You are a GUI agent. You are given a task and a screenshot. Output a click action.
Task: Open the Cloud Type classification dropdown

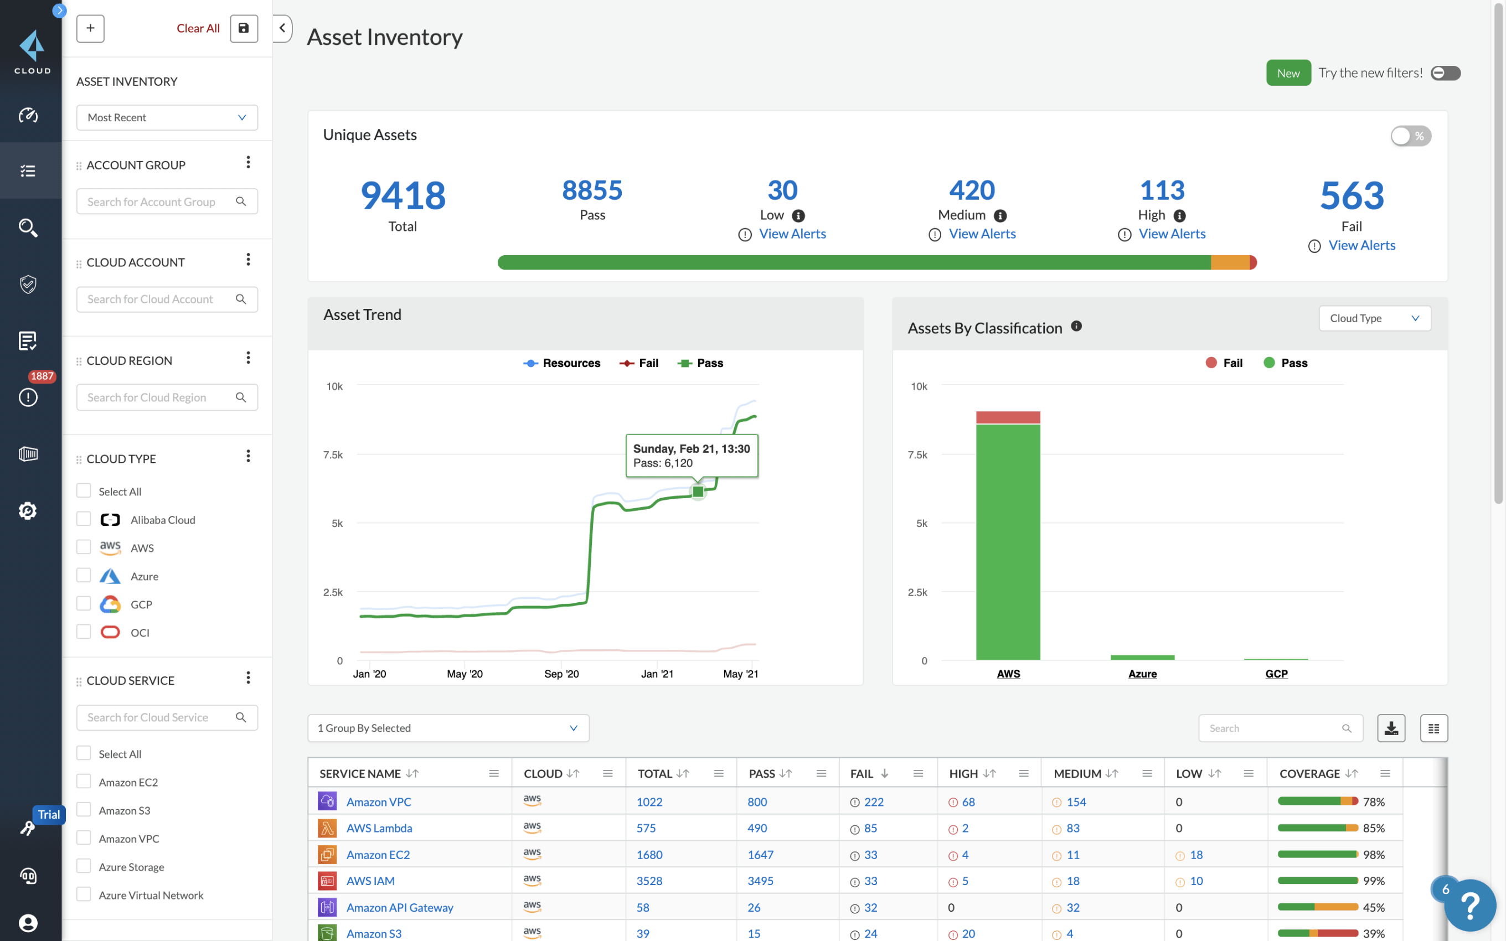[x=1374, y=318]
